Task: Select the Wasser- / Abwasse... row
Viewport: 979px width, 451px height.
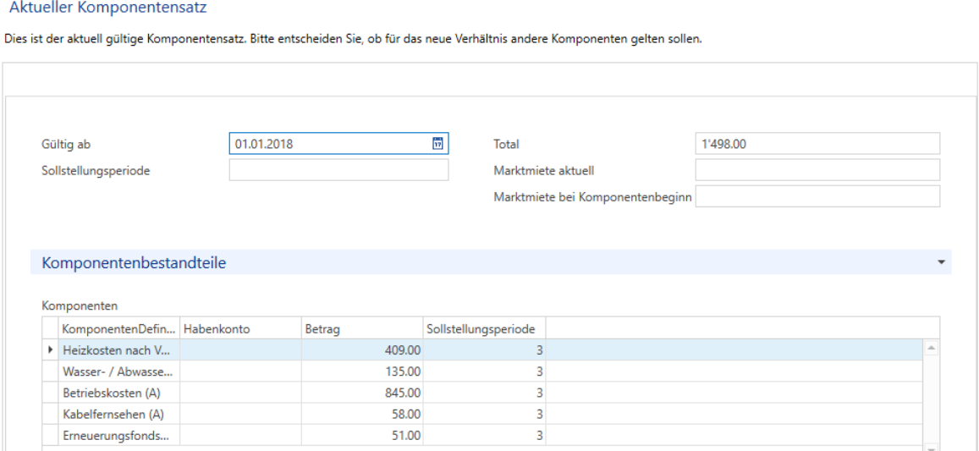Action: click(x=482, y=371)
